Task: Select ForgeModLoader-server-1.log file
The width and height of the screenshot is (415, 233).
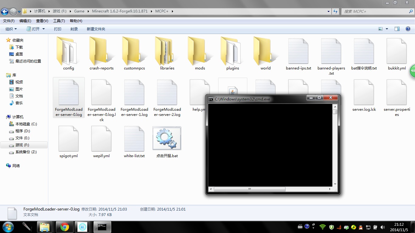Action: [x=134, y=98]
